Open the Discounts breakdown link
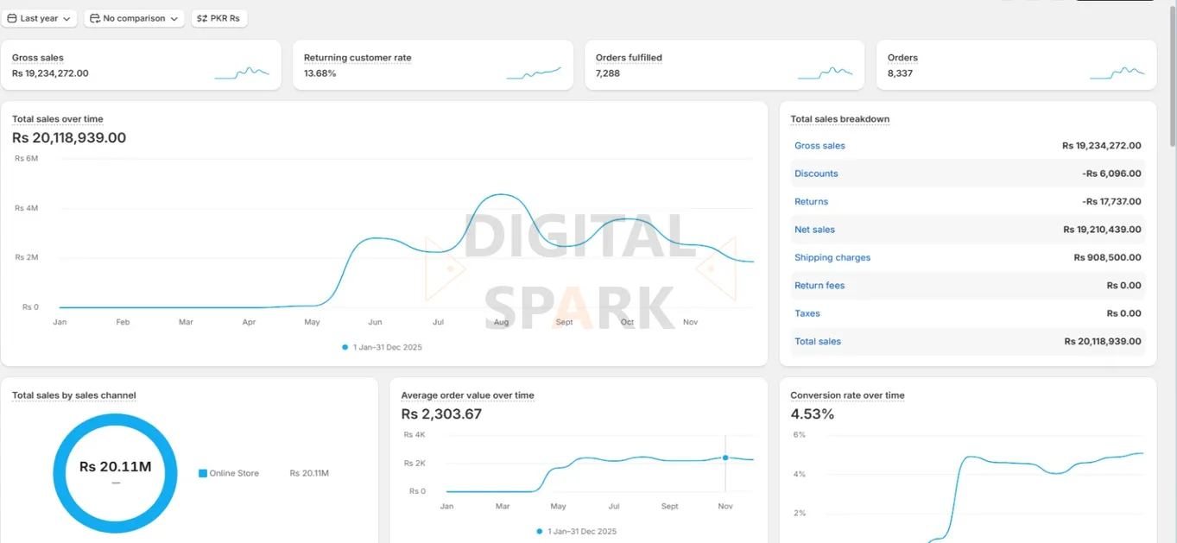Viewport: 1177px width, 543px height. coord(815,173)
